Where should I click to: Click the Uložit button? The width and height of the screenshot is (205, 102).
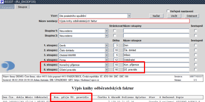[174, 16]
